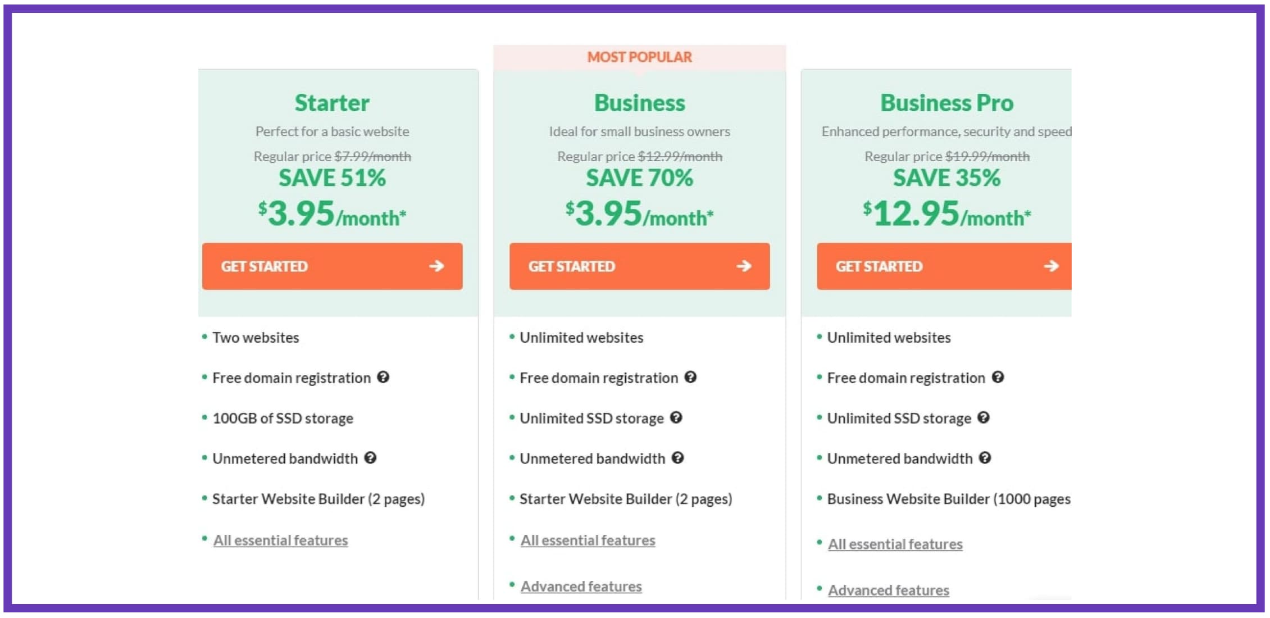Open All essential features link under Business
This screenshot has height=618, width=1270.
click(x=588, y=540)
